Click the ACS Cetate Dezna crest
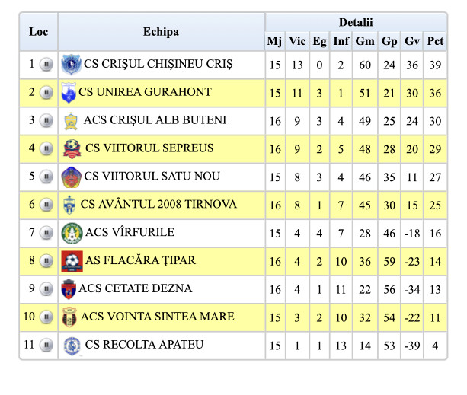This screenshot has height=395, width=467. (69, 289)
